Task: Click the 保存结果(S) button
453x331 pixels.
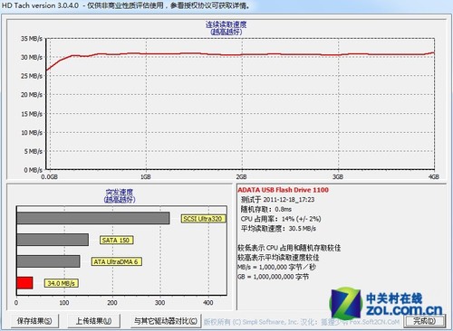Action: (34, 321)
